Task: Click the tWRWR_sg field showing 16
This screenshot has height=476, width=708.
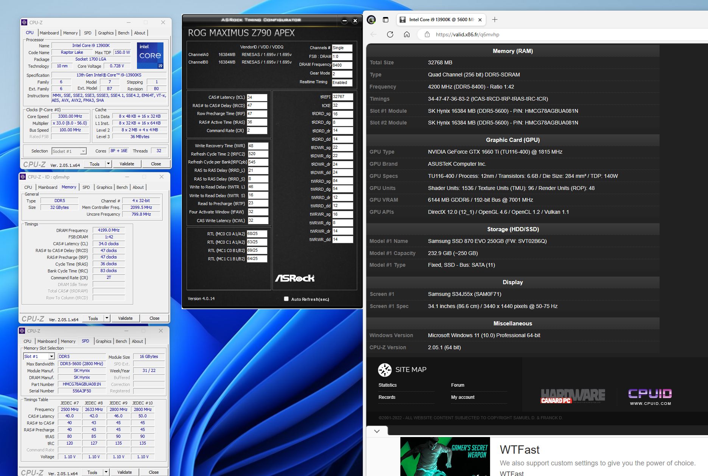Action: click(x=342, y=215)
